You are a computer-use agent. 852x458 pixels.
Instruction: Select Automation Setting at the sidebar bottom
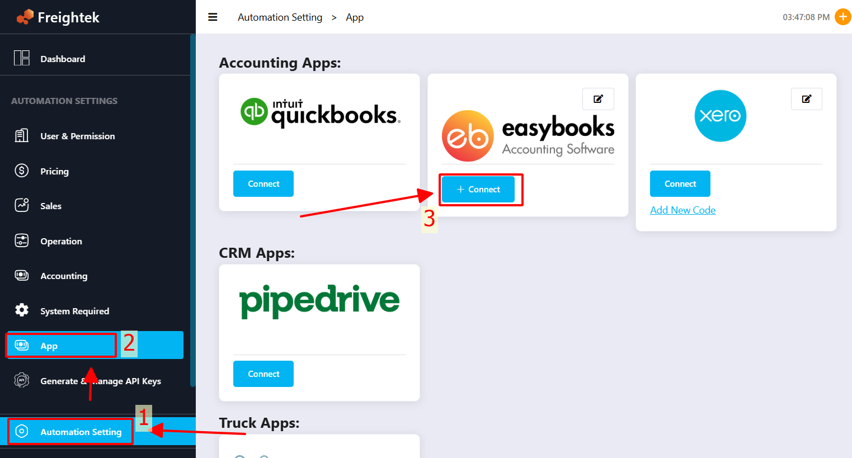point(98,431)
